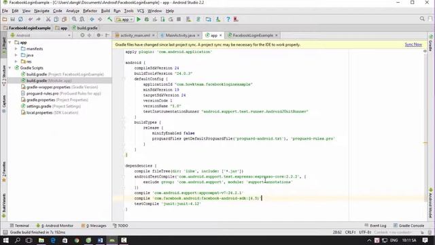Image resolution: width=435 pixels, height=245 pixels.
Task: Open Help with the question mark icon
Action: tap(228, 20)
